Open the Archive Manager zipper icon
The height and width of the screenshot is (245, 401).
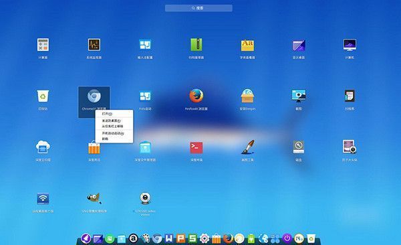click(x=196, y=45)
